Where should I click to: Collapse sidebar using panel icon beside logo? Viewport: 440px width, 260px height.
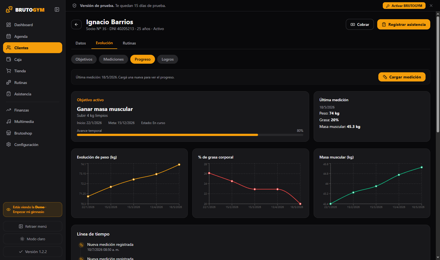[x=57, y=9]
